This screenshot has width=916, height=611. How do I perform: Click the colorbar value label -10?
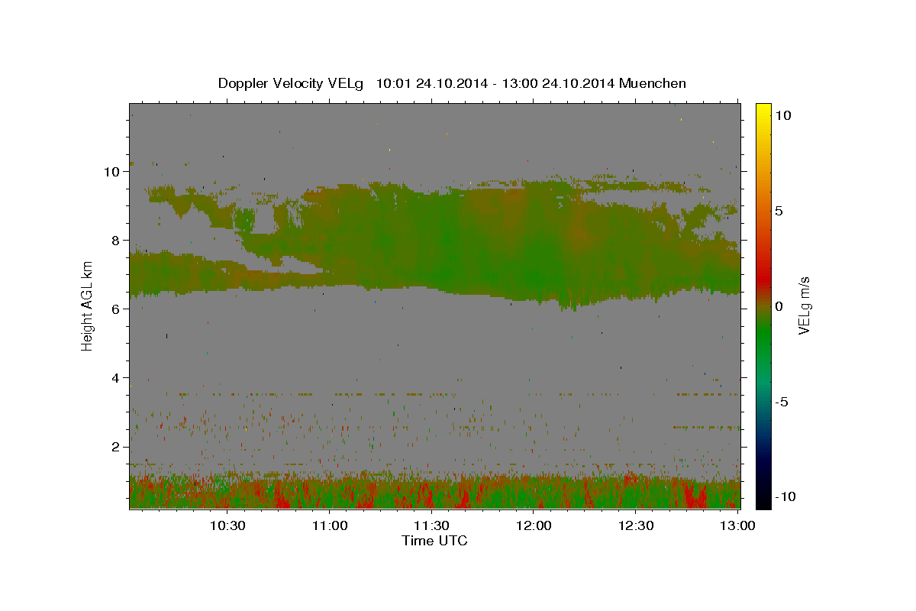pos(785,497)
